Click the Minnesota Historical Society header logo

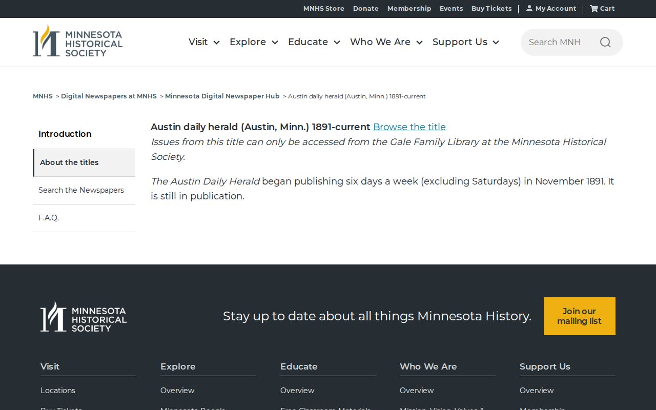tap(77, 41)
